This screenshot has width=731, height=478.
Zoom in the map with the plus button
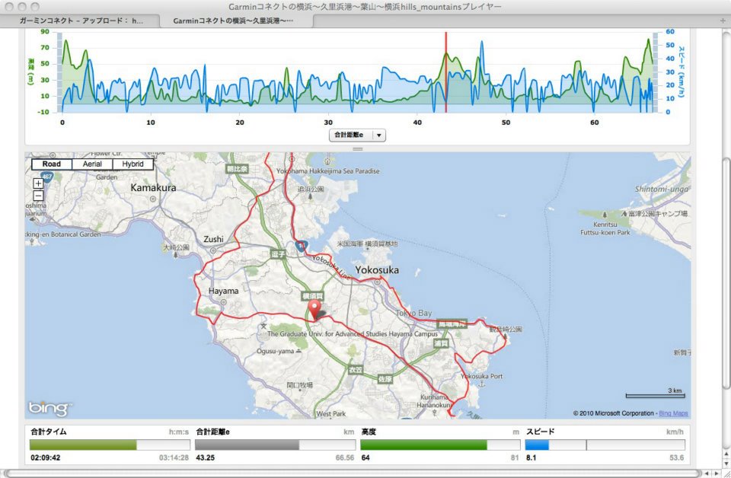[x=38, y=183]
